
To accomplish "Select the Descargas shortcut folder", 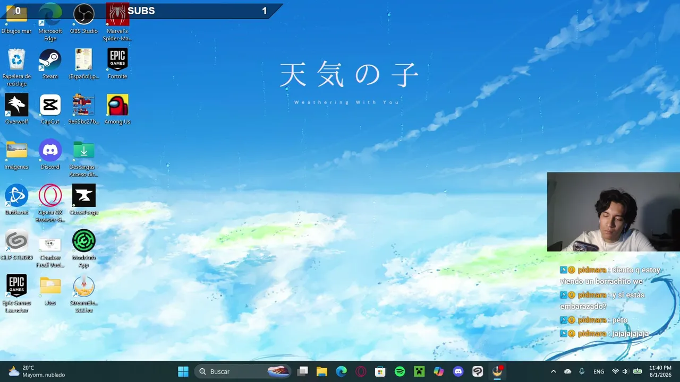I will (x=83, y=159).
